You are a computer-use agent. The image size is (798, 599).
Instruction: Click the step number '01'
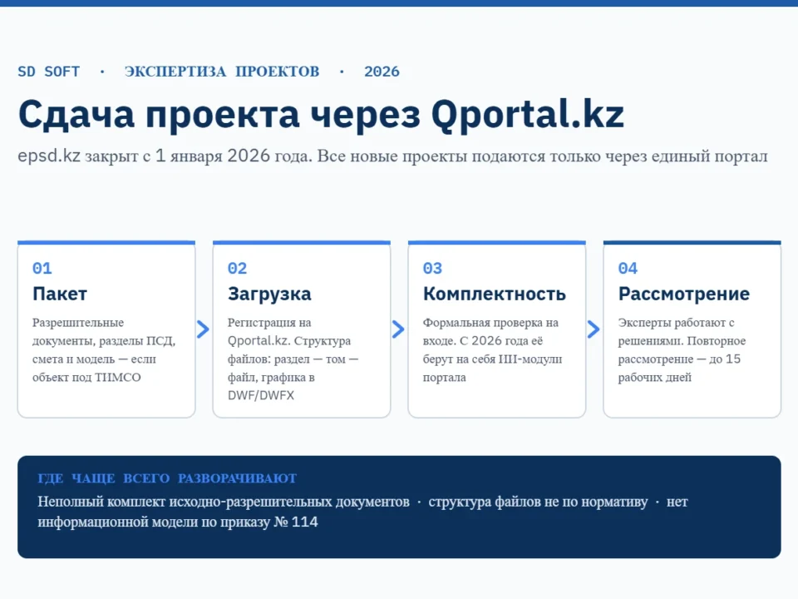point(42,269)
